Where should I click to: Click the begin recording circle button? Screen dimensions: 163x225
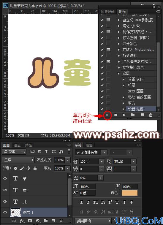click(115, 115)
